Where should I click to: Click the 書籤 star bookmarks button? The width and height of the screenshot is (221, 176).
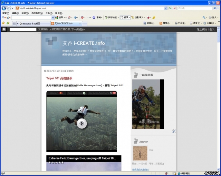pyautogui.click(x=97, y=18)
